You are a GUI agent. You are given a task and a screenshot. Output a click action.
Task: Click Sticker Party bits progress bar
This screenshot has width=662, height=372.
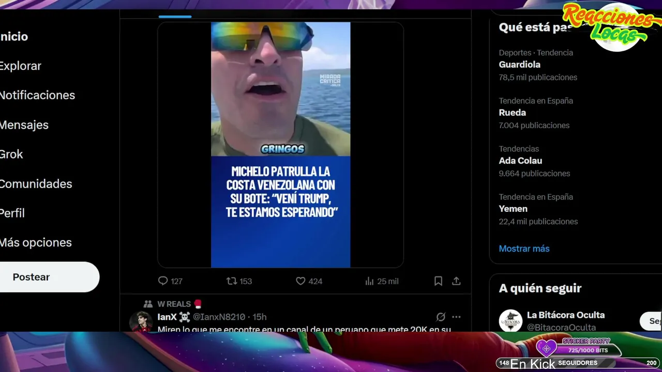click(x=588, y=350)
